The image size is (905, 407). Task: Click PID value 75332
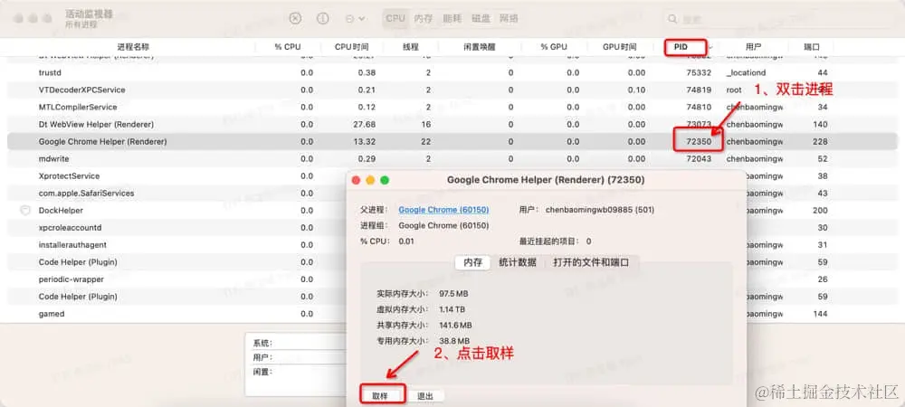click(x=699, y=72)
